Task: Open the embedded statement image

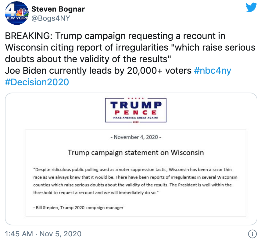Action: click(x=131, y=159)
